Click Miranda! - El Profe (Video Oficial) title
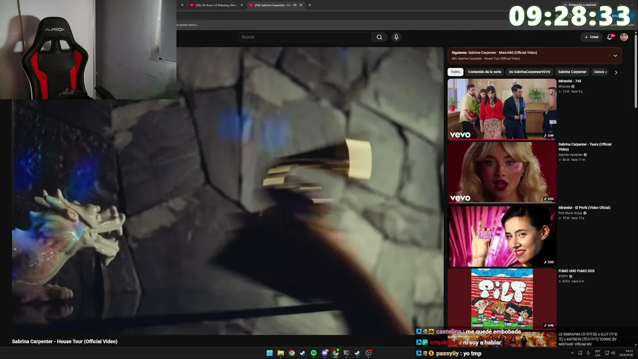Screen dimensions: 638x359 [x=584, y=207]
